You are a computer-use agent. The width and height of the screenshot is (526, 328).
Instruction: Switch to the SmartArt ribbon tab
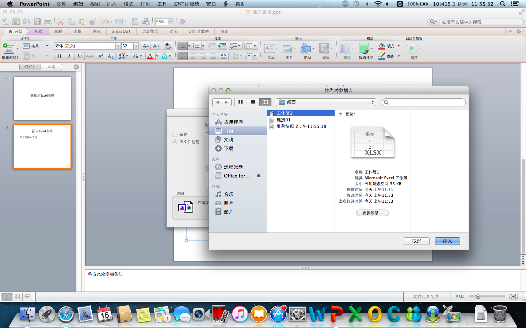click(x=121, y=31)
